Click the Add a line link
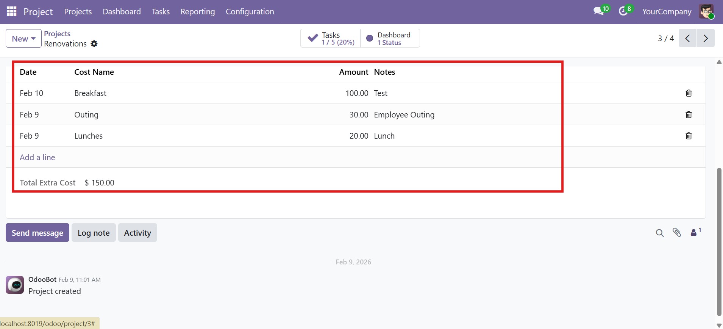 coord(37,158)
